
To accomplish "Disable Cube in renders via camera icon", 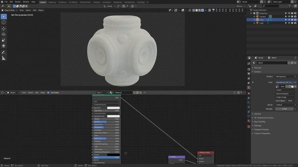I will pos(295,19).
